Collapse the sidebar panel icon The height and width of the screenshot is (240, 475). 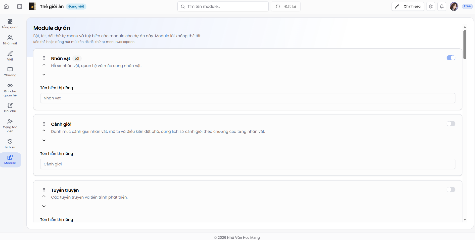(x=20, y=7)
